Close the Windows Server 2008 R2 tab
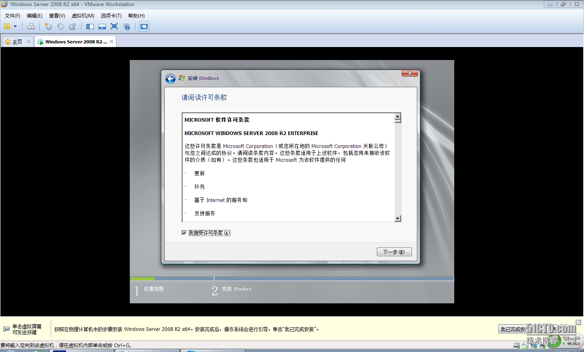The height and width of the screenshot is (352, 584). click(x=112, y=41)
